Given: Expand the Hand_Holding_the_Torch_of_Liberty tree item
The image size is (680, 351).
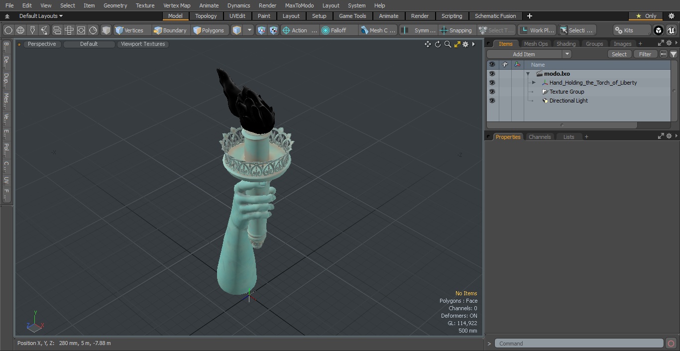Looking at the screenshot, I should click(534, 83).
